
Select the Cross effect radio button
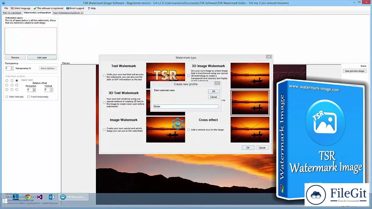click(189, 129)
